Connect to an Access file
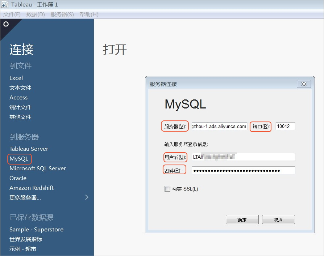 (18, 98)
